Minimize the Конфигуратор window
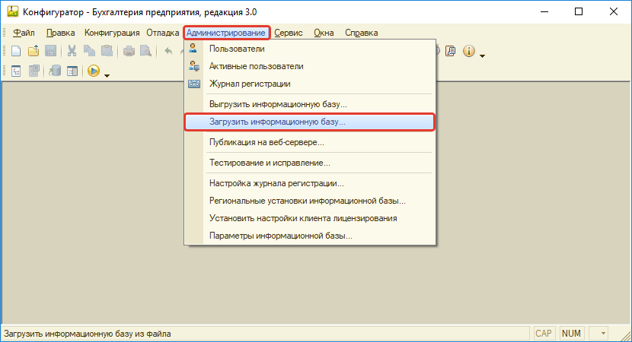The image size is (632, 342). click(544, 11)
